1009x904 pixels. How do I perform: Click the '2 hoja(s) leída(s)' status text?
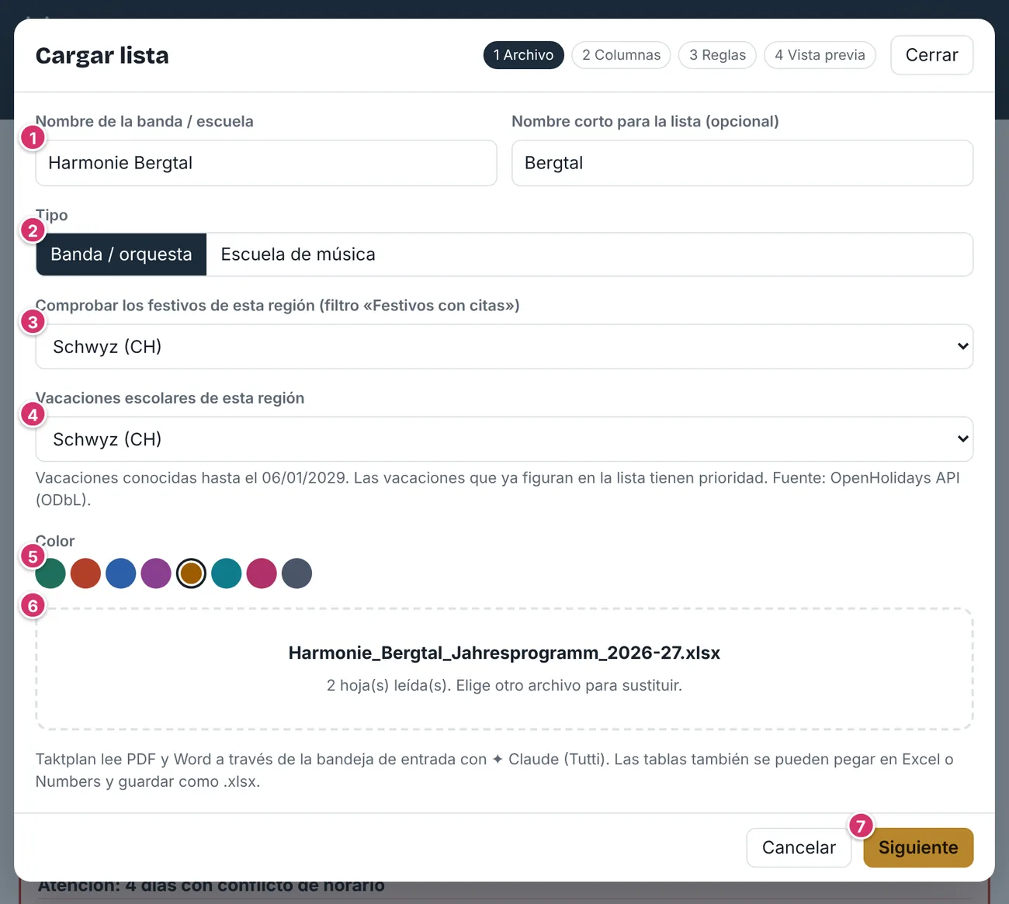coord(504,685)
